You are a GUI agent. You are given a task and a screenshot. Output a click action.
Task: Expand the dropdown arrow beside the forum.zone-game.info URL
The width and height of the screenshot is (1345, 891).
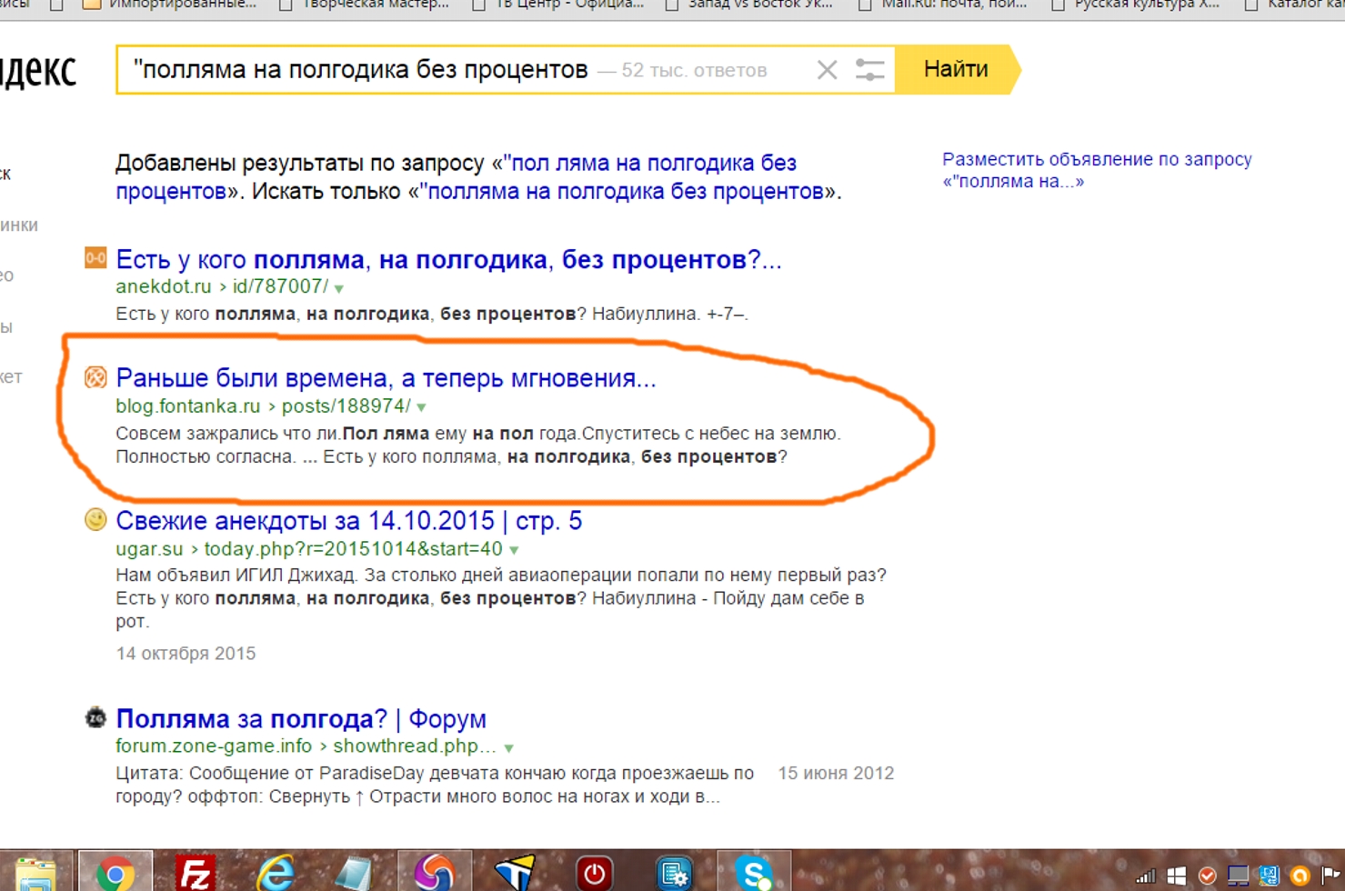pyautogui.click(x=509, y=747)
